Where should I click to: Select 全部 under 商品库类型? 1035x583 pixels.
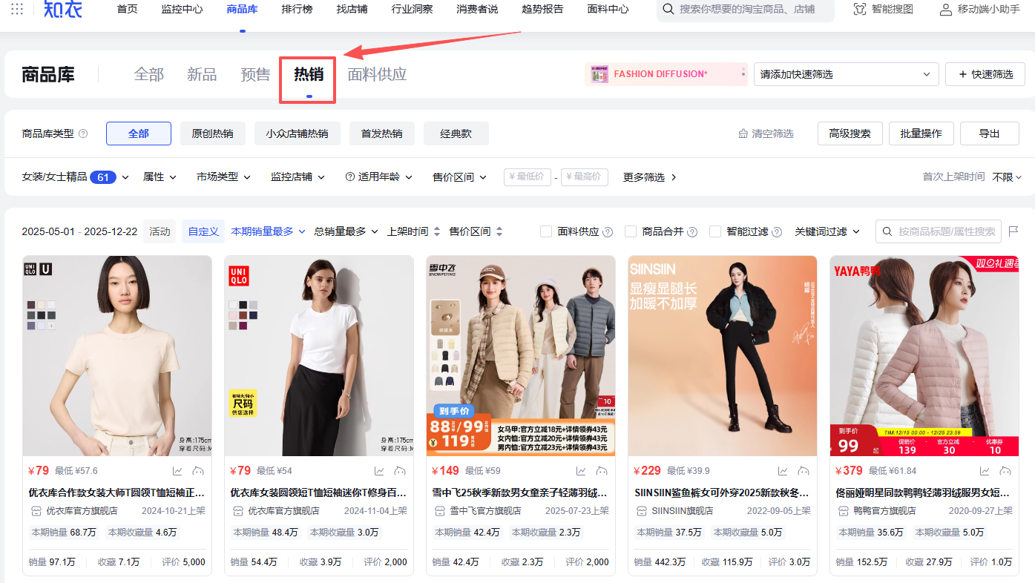point(139,134)
